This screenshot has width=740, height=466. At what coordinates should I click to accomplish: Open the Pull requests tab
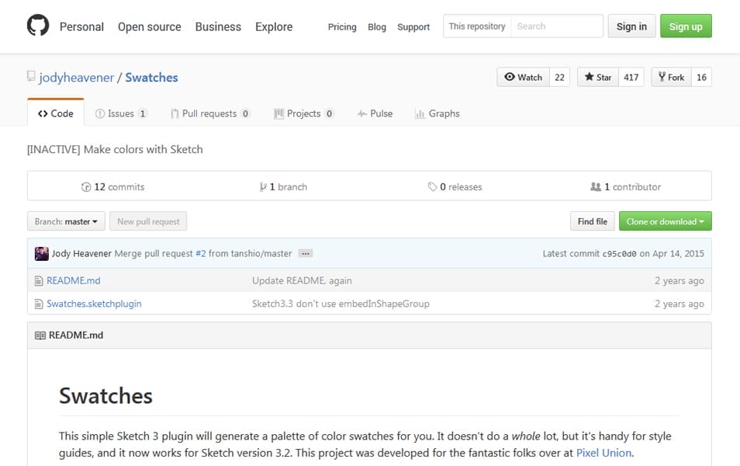(209, 113)
